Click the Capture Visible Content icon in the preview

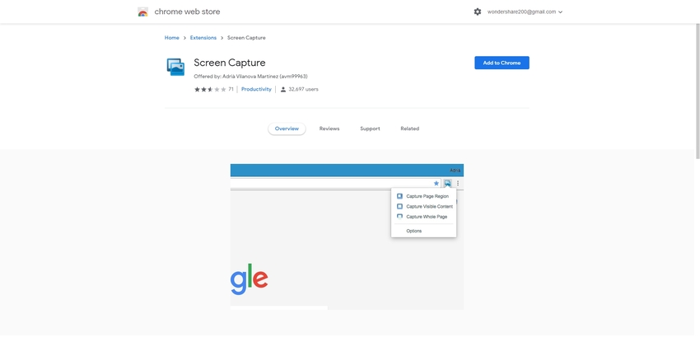pyautogui.click(x=399, y=206)
